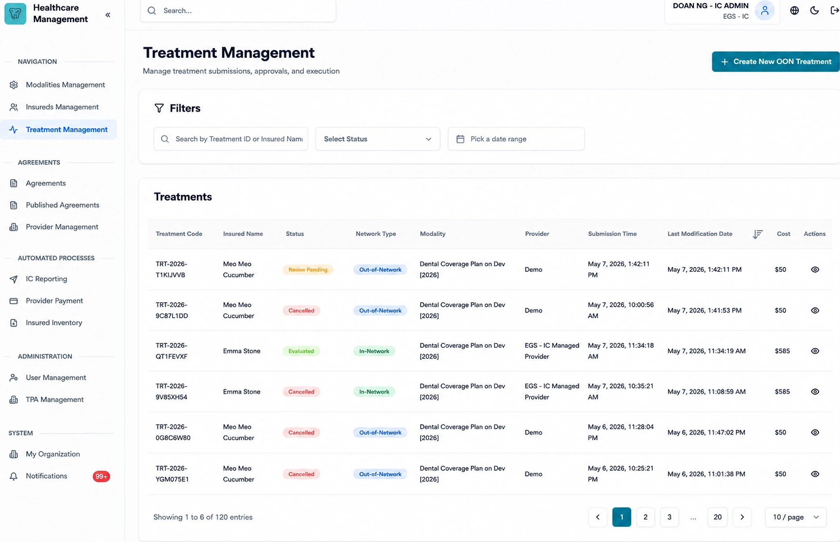
Task: Click the Healthcare Management tooth logo
Action: pos(15,13)
